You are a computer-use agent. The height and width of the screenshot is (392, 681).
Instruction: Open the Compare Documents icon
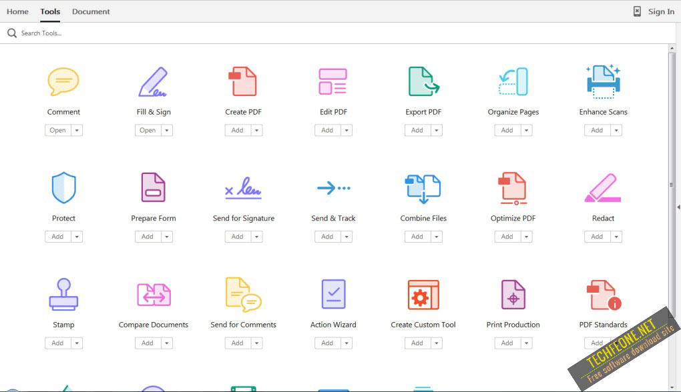click(154, 295)
